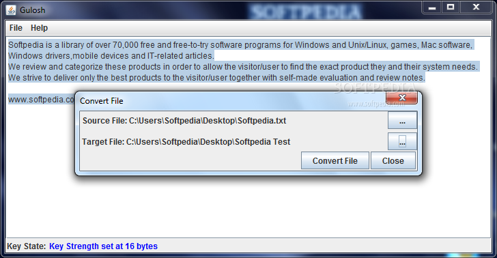Click the Source File path label
The image size is (497, 258).
pos(184,121)
